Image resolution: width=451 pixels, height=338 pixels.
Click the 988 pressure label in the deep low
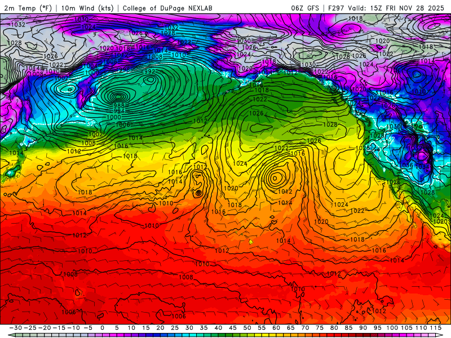[x=119, y=106]
